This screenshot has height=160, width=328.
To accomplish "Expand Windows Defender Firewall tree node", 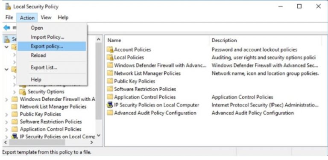I will click(7, 99).
